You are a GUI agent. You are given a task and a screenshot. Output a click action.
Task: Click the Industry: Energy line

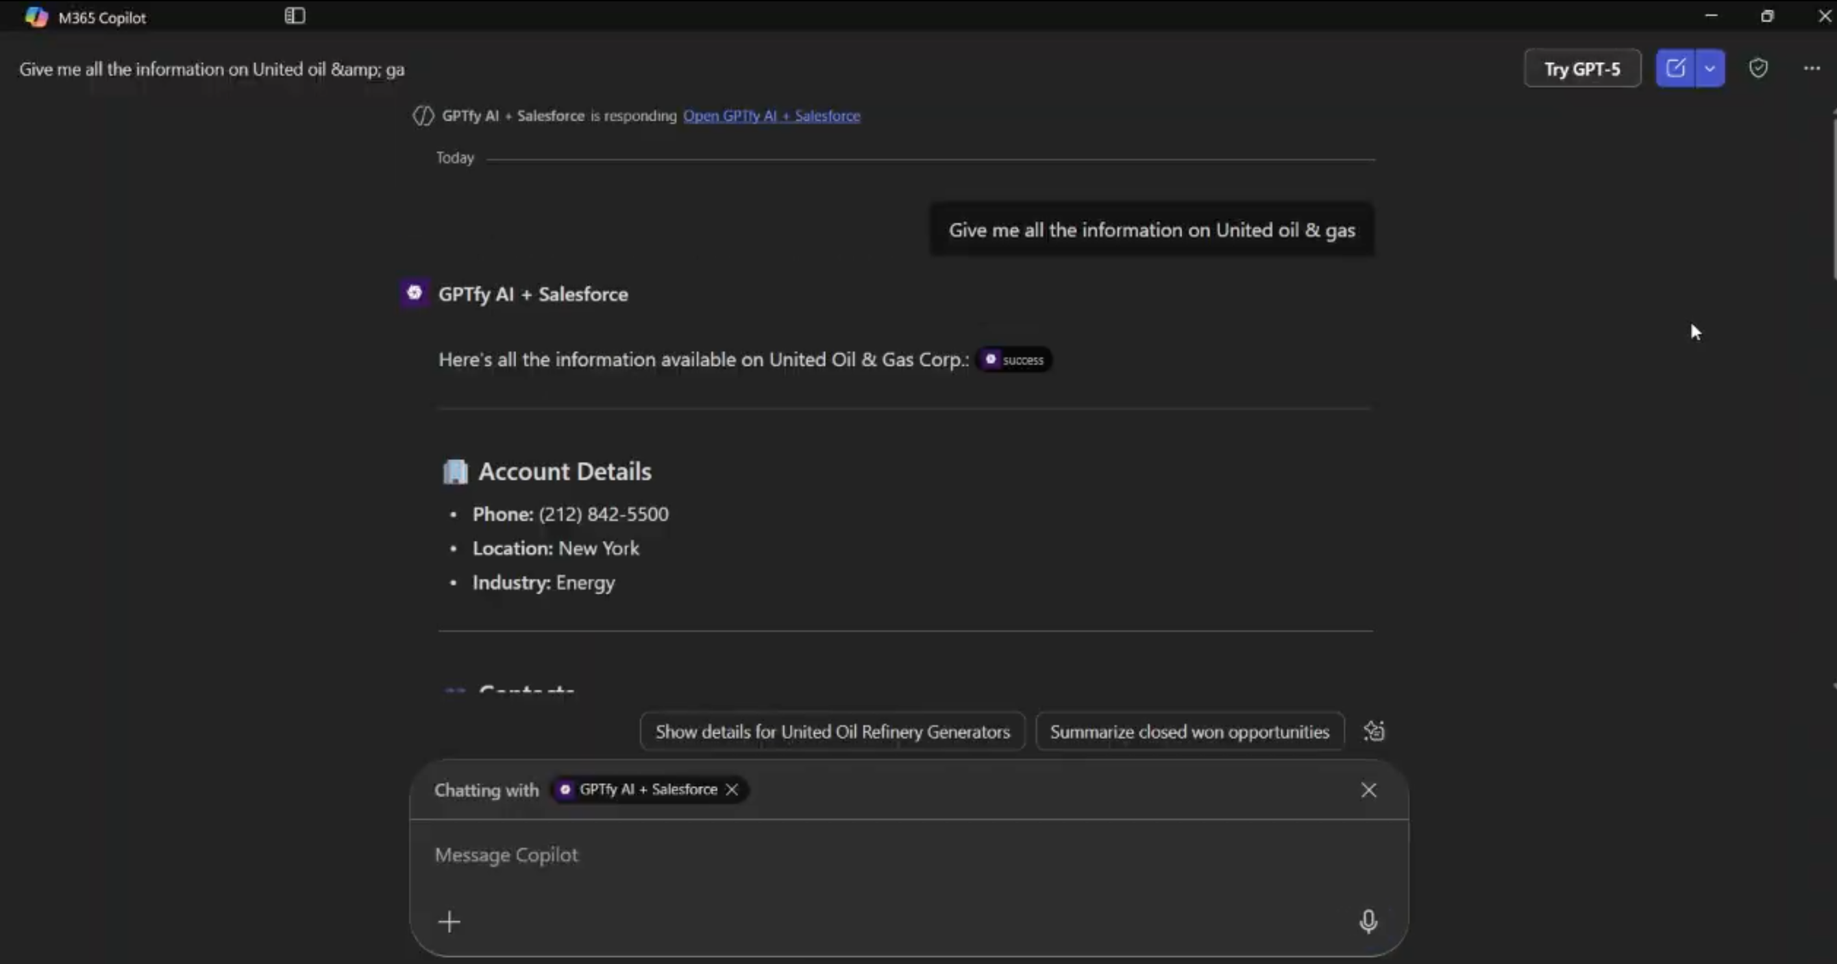pyautogui.click(x=543, y=582)
